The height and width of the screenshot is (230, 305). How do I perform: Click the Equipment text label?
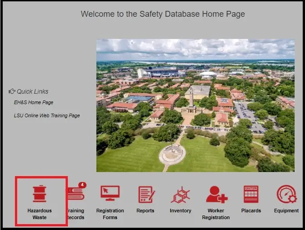(286, 211)
